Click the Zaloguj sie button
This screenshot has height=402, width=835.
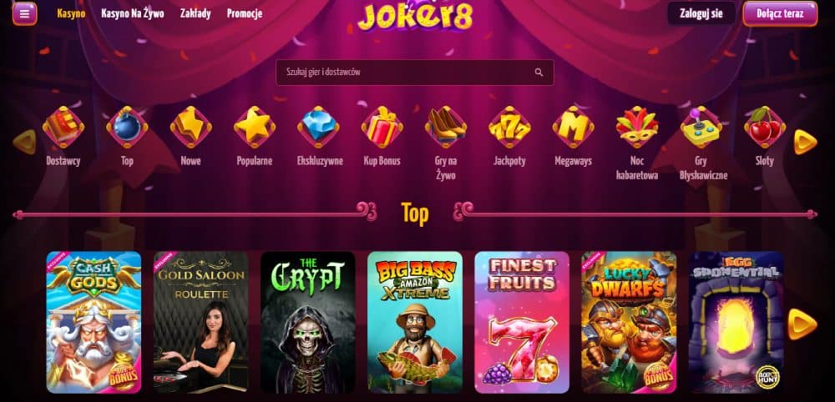point(701,14)
